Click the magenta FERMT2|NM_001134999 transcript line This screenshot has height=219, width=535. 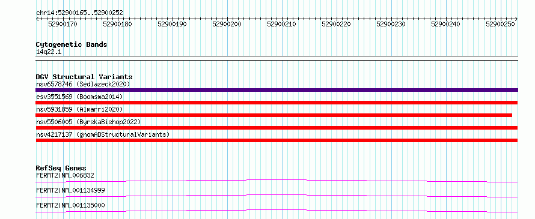277,196
